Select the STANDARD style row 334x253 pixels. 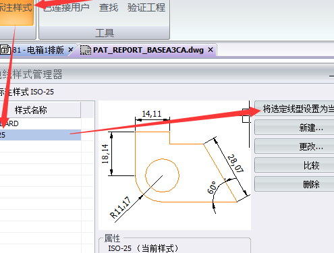[x=40, y=123]
